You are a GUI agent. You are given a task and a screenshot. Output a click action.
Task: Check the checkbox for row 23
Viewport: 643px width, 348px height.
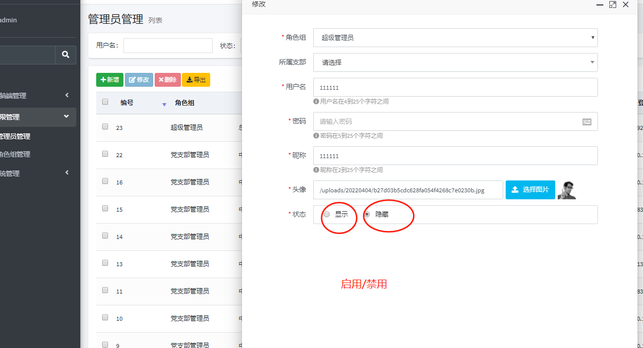105,127
